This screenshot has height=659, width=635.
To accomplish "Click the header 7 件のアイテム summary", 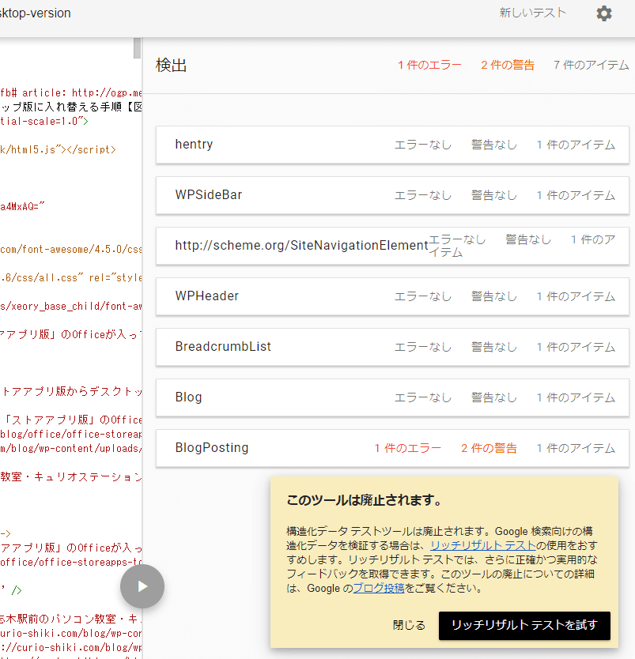I will point(591,65).
